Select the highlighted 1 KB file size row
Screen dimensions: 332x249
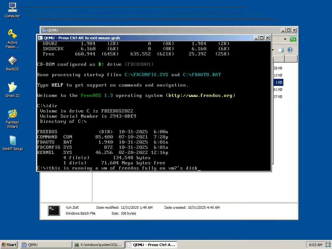click(279, 82)
